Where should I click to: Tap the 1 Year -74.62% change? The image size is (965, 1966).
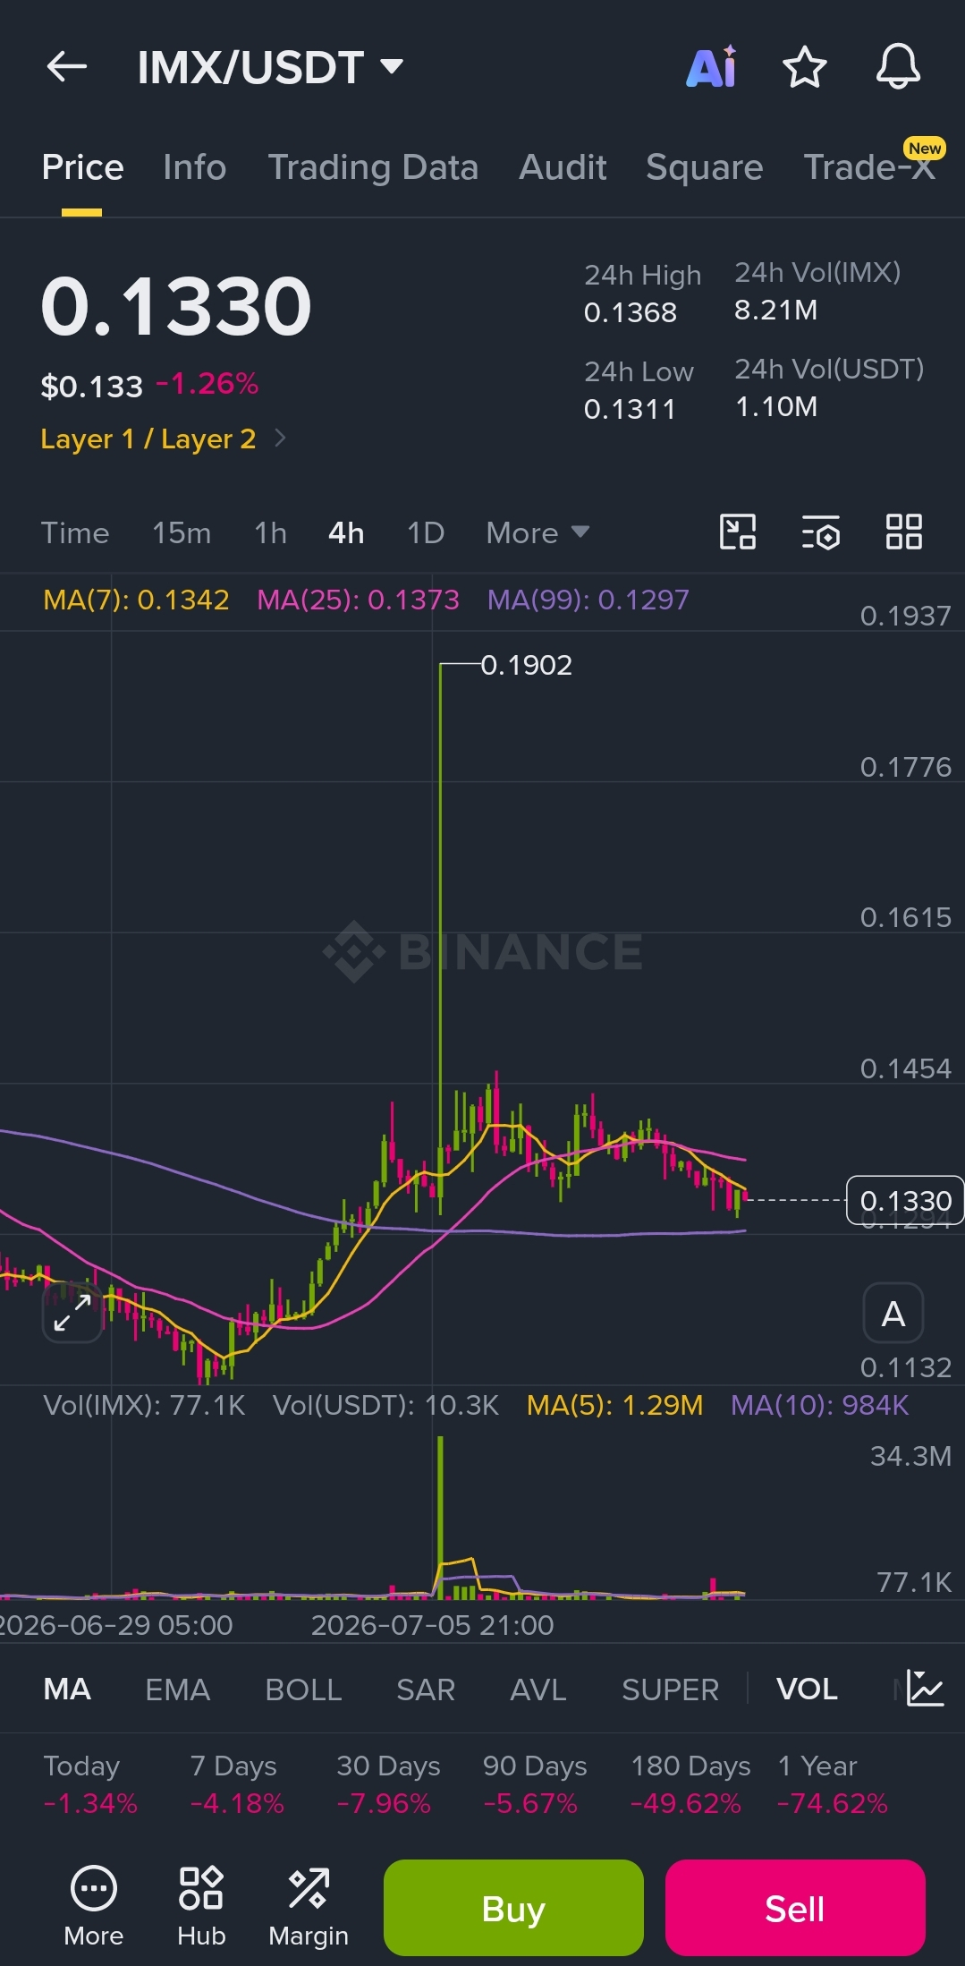[833, 1784]
